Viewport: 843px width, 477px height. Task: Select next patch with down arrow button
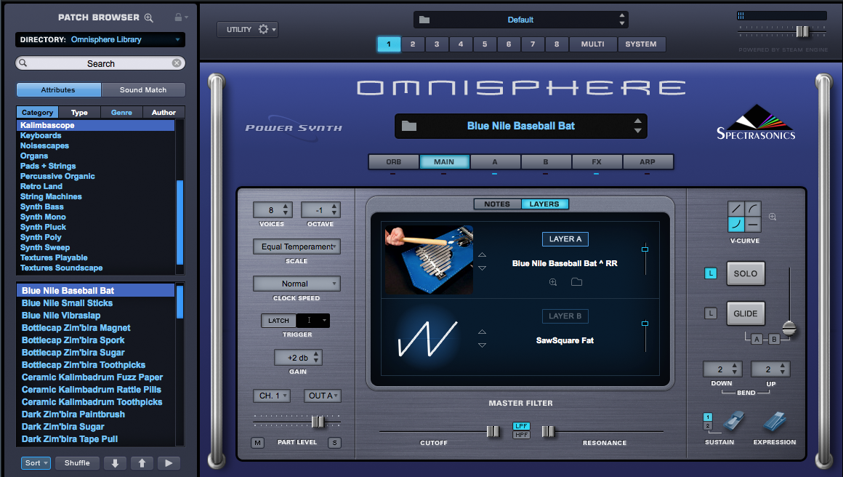pyautogui.click(x=115, y=463)
